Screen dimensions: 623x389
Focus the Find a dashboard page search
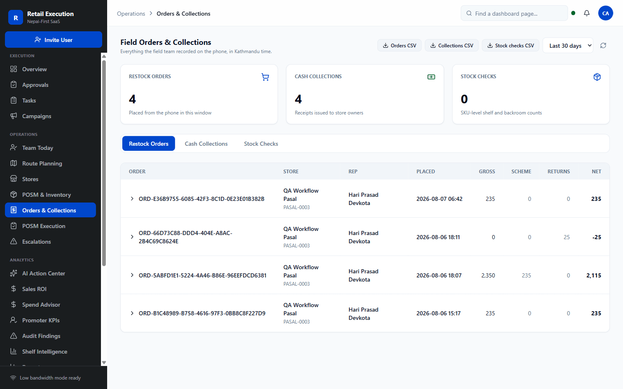tap(514, 13)
